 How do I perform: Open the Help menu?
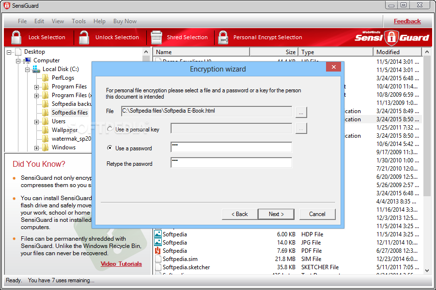tap(99, 21)
